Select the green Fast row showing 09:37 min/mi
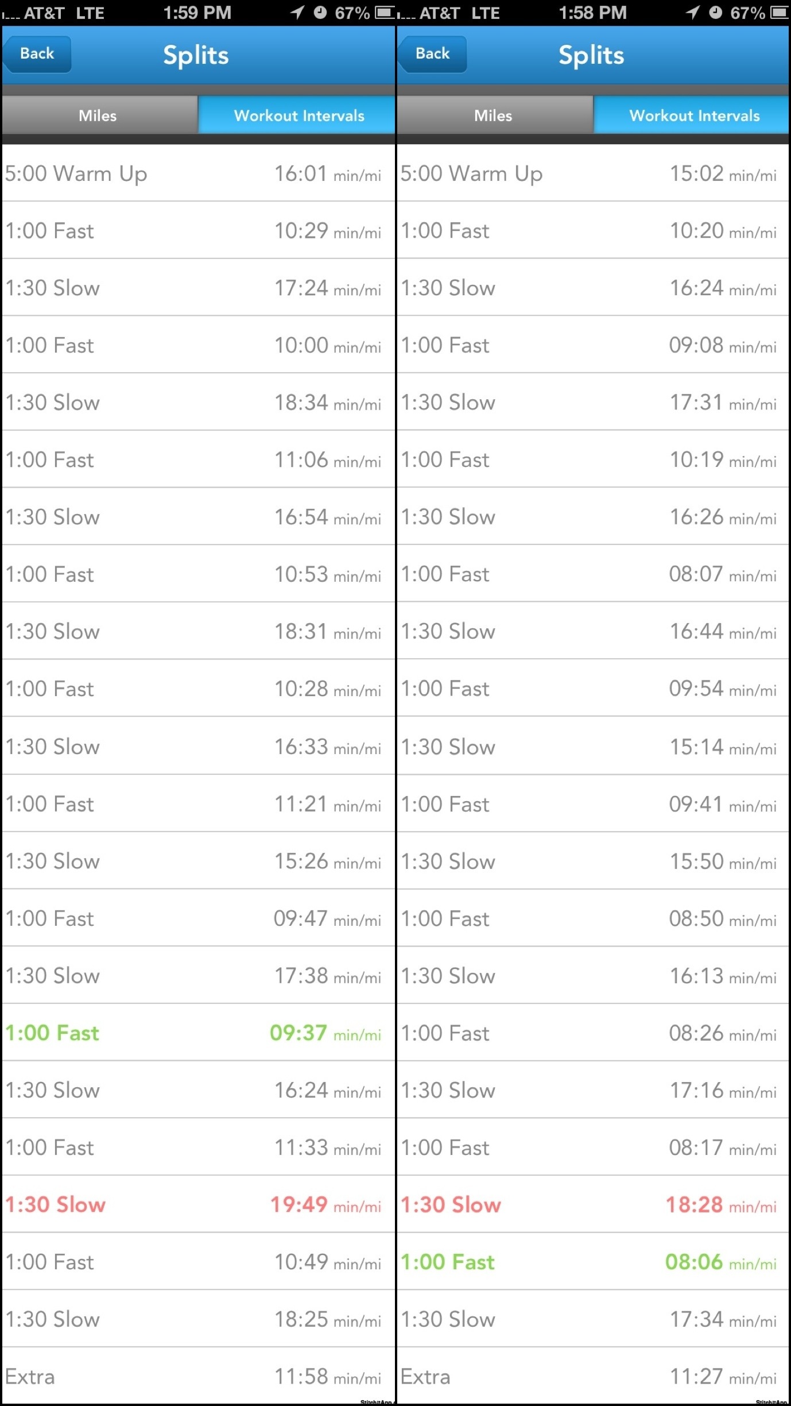The image size is (791, 1406). pyautogui.click(x=198, y=1033)
